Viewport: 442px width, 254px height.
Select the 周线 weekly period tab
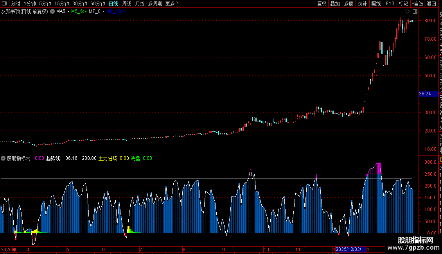click(127, 4)
